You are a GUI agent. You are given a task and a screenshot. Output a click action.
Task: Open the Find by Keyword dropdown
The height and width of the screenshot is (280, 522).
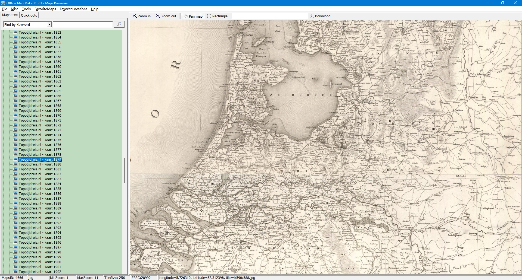click(49, 24)
